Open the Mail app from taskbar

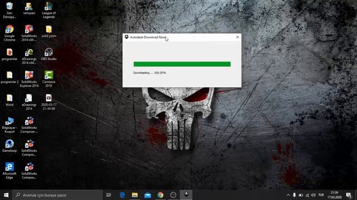147,195
